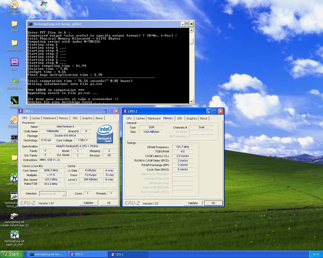The width and height of the screenshot is (323, 258).
Task: Open the PLL SET shortcut icon
Action: tap(14, 139)
